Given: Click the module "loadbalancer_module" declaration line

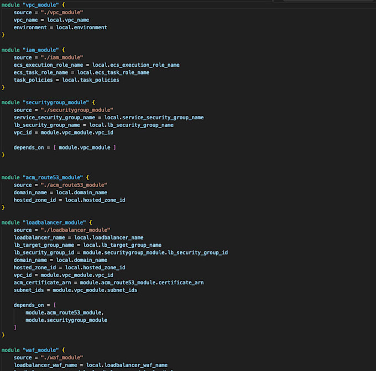Looking at the screenshot, I should (x=47, y=222).
